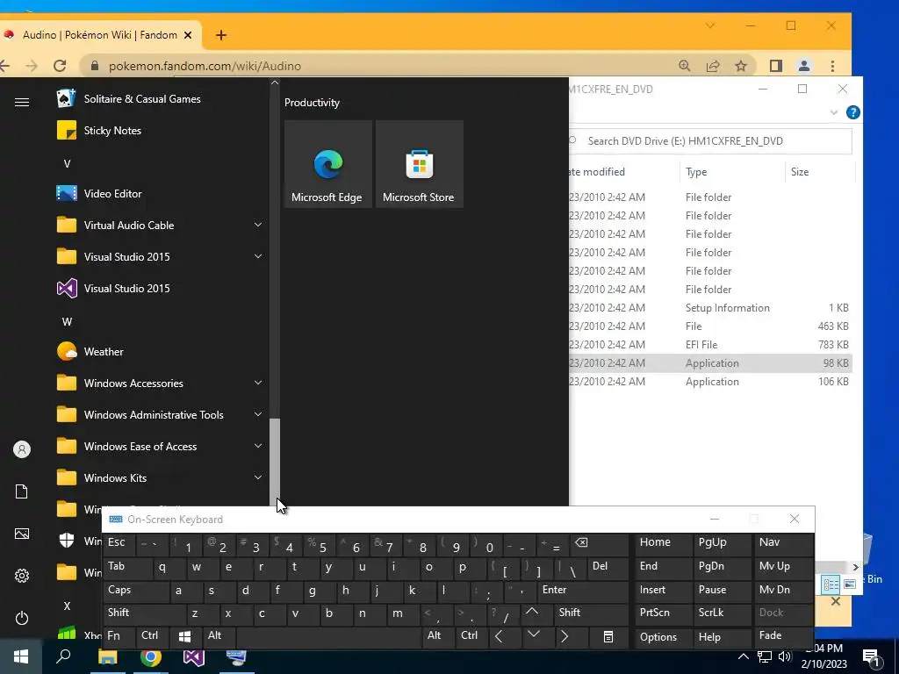Launch Visual Studio 2015 purple app entry

[x=161, y=288]
